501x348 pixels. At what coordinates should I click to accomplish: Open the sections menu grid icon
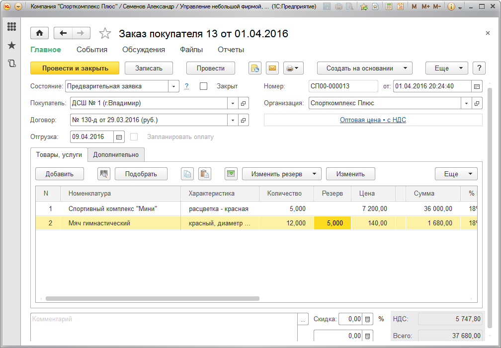click(x=11, y=27)
